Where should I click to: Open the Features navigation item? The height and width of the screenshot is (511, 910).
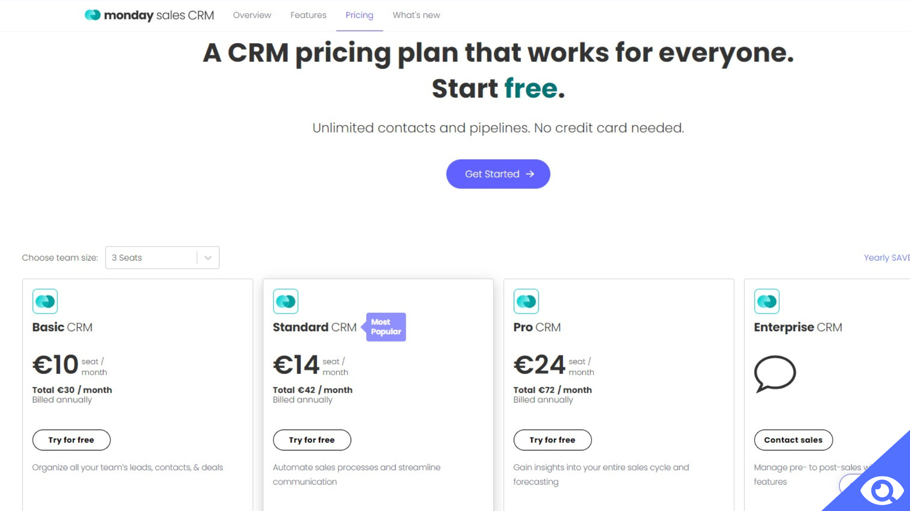click(308, 15)
